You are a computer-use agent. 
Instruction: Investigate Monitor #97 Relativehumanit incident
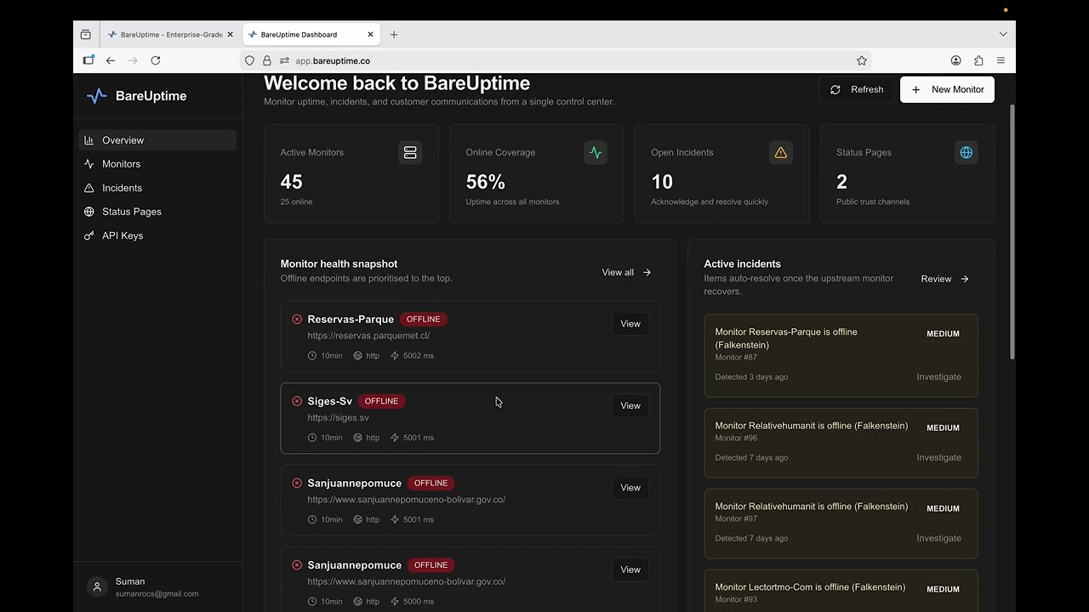coord(938,538)
